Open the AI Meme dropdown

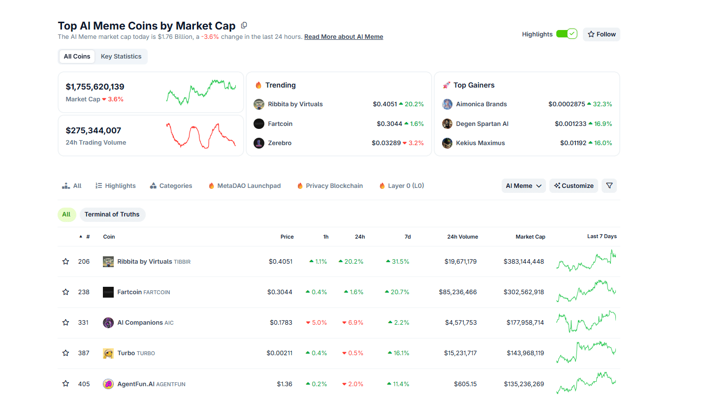523,185
